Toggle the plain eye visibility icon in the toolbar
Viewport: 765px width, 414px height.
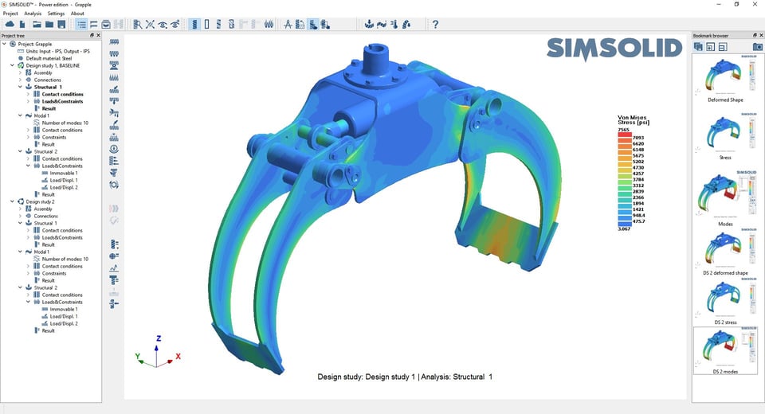tap(163, 25)
